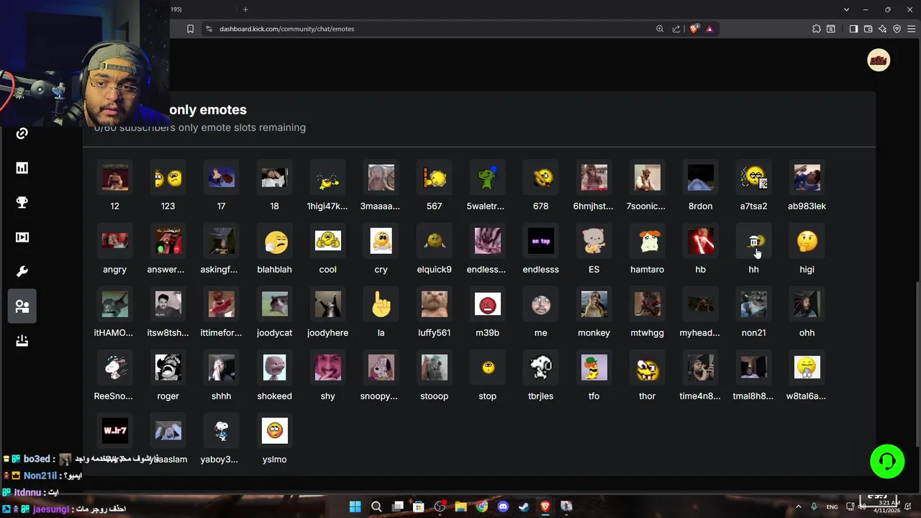Viewport: 921px width, 518px height.
Task: Click the share page icon
Action: point(676,29)
